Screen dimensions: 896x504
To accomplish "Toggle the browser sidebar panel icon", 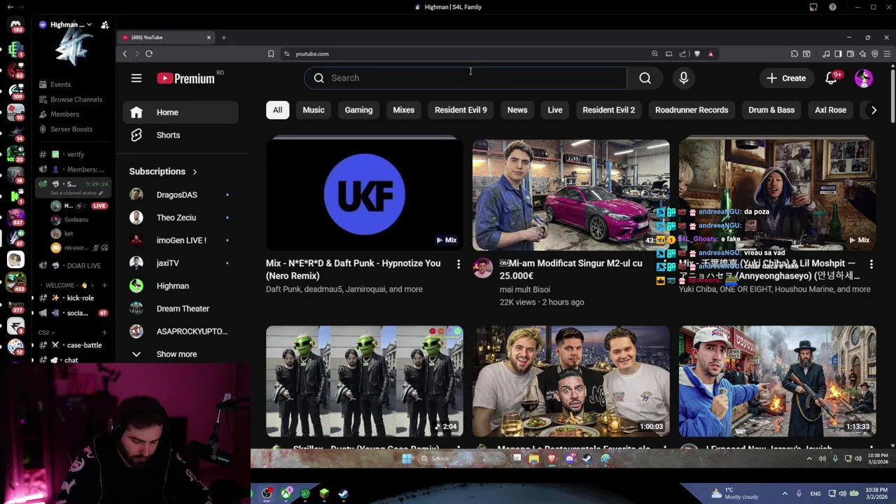I will (x=838, y=54).
